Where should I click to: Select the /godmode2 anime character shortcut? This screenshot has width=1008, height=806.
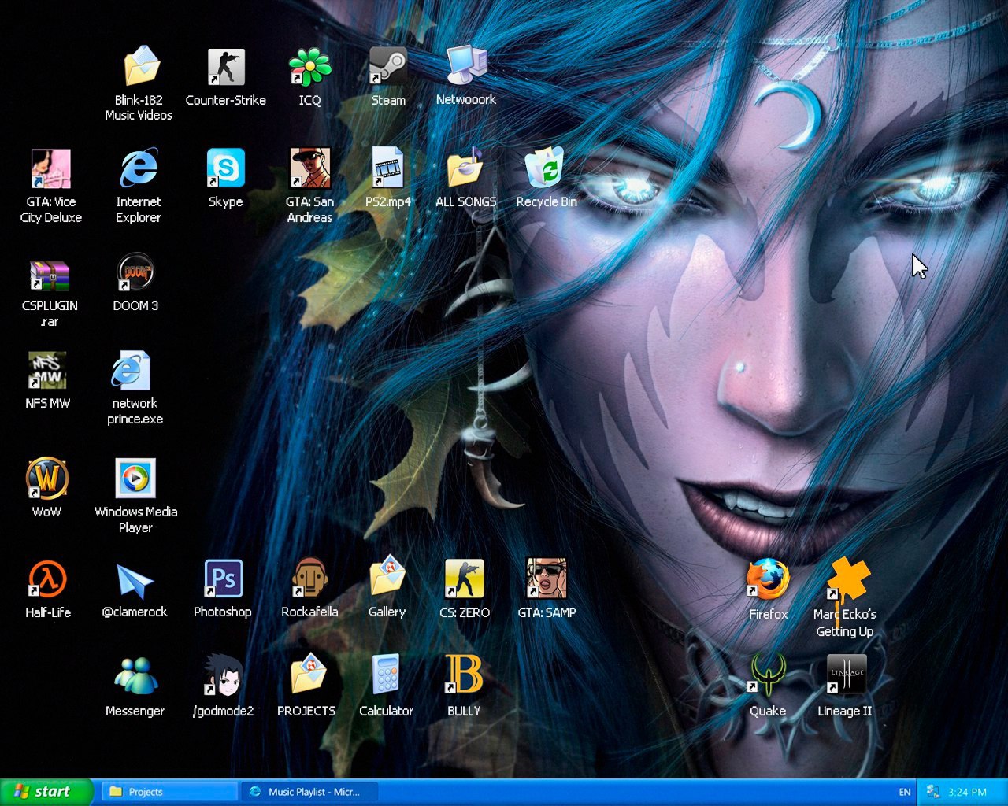(223, 676)
